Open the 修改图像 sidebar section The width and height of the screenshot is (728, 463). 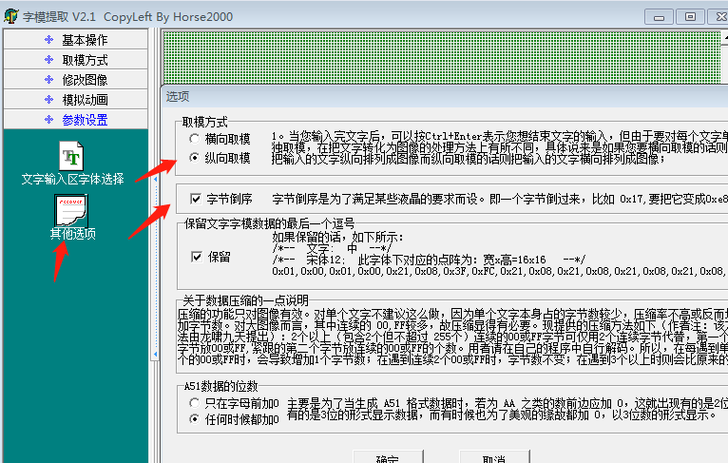[76, 80]
